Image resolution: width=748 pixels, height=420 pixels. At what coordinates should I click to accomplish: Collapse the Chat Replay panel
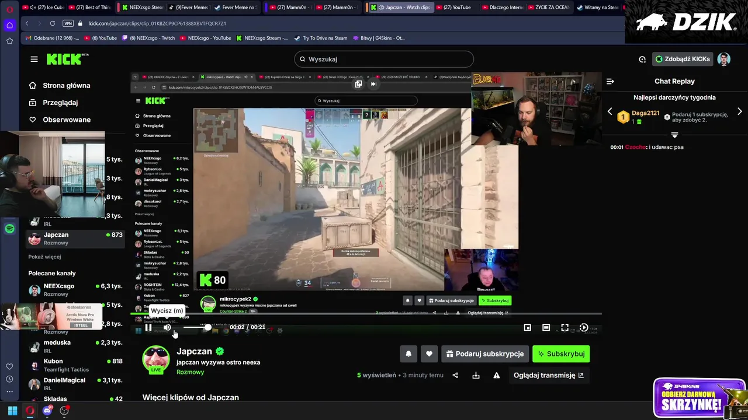point(610,82)
